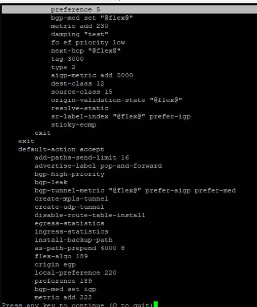
Task: Click the "local-preference 220" line
Action: pos(75,273)
